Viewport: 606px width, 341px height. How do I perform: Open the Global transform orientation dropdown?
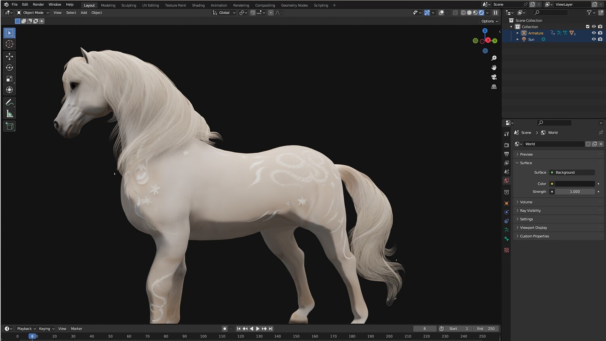[224, 13]
